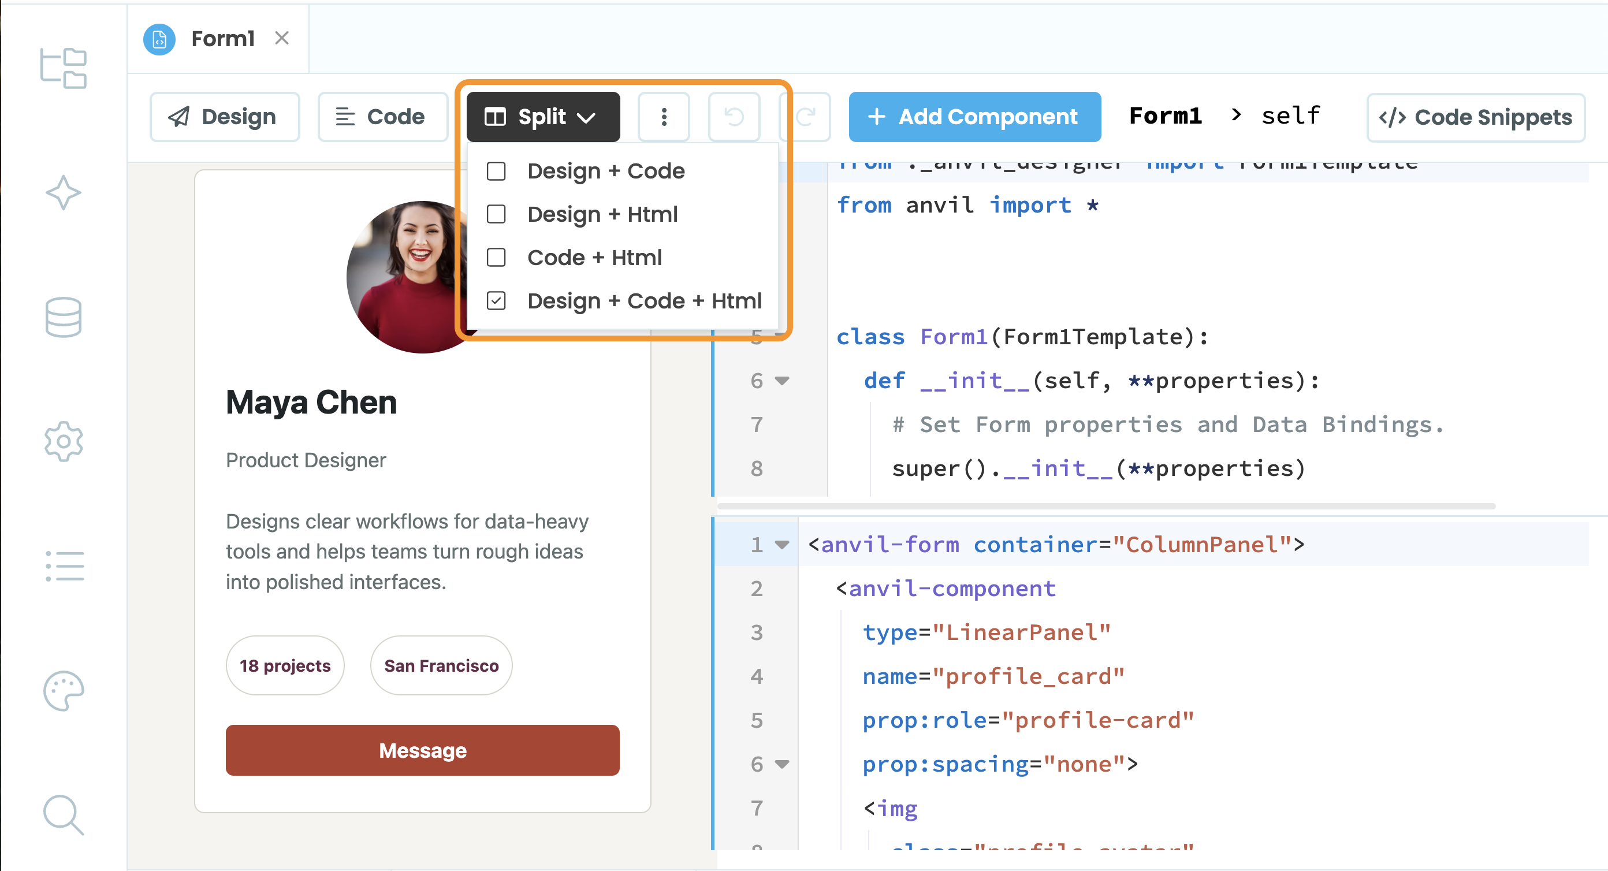Click line number 2 in HTML editor
This screenshot has height=871, width=1608.
coord(757,588)
